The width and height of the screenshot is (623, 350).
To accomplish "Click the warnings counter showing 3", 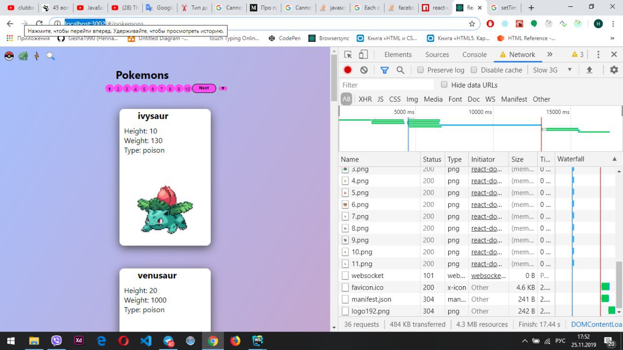I will pyautogui.click(x=578, y=55).
